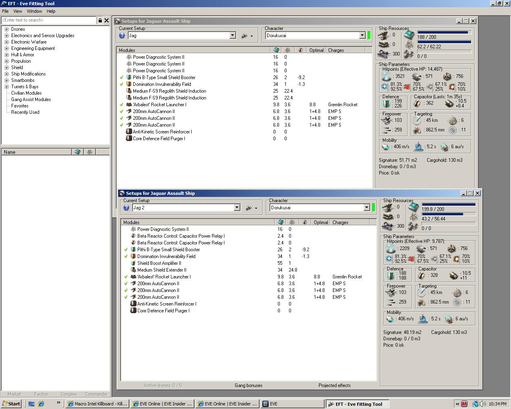
Task: Switch to the Macro Intel Killboard taskbar window
Action: coord(97,404)
